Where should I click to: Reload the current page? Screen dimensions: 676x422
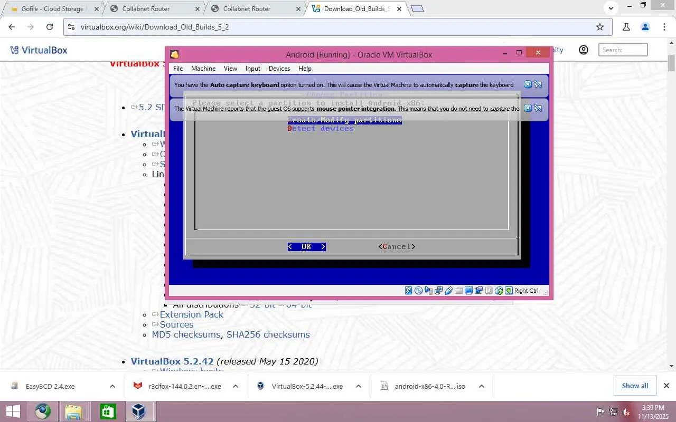coord(50,27)
